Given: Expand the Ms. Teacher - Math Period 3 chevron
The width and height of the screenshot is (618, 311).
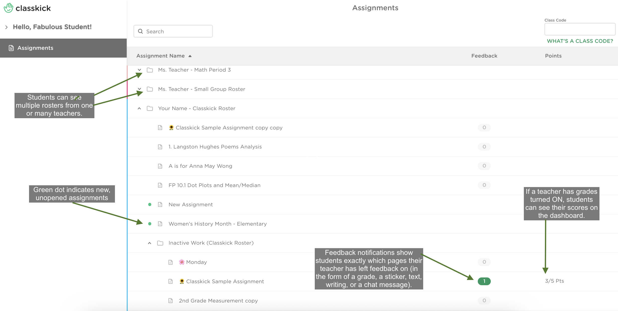Looking at the screenshot, I should tap(139, 70).
